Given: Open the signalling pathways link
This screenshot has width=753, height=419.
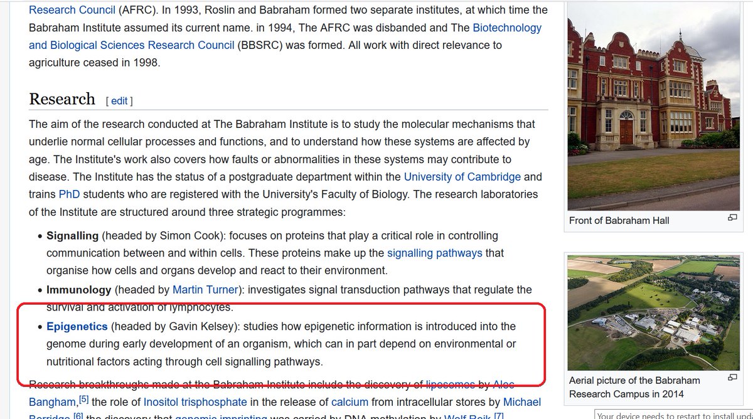Looking at the screenshot, I should click(x=435, y=253).
